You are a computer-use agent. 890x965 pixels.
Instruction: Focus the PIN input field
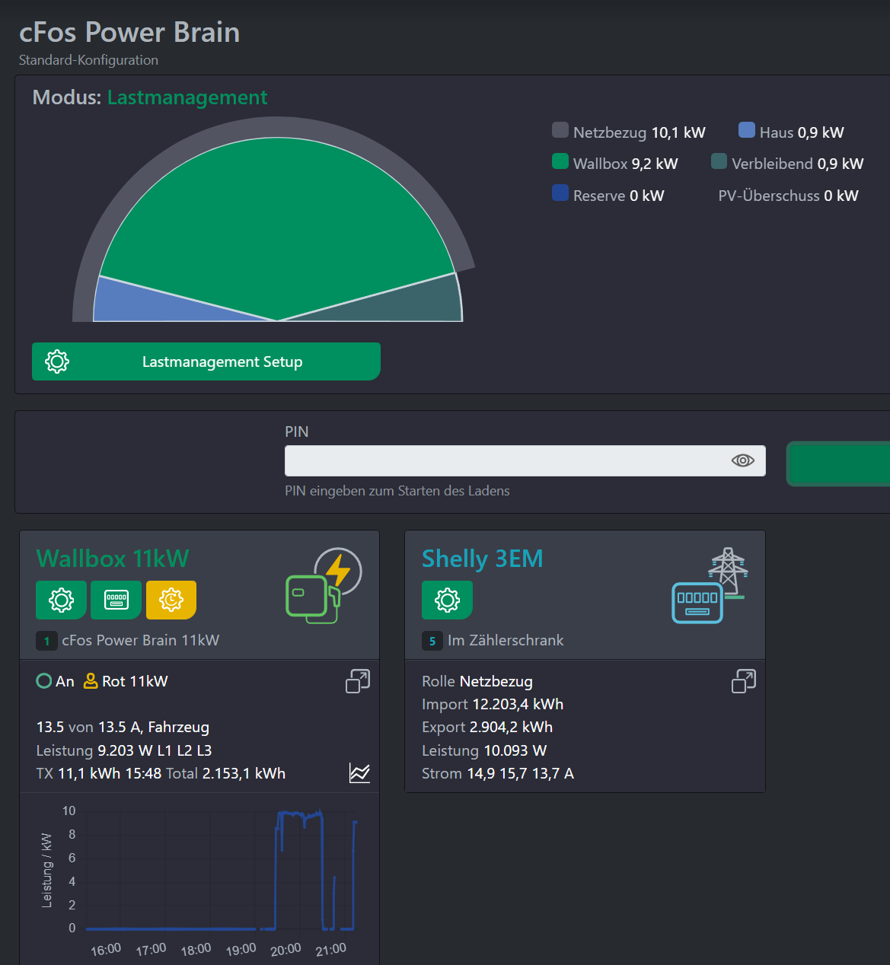click(525, 460)
